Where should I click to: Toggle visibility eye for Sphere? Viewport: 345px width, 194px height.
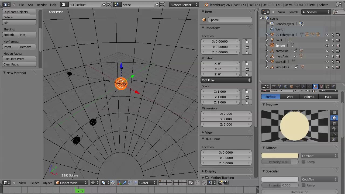[x=327, y=46]
